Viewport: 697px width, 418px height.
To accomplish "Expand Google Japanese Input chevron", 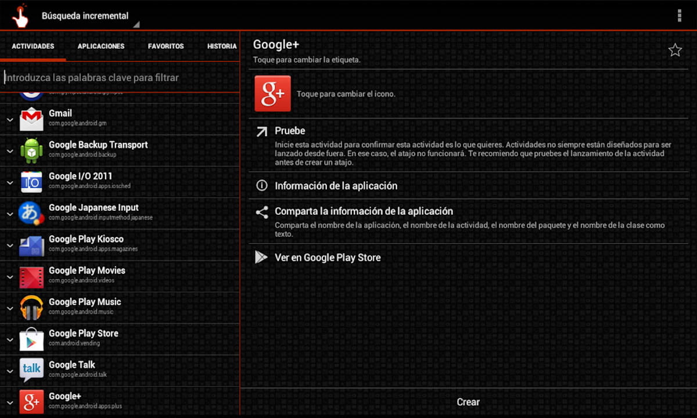I will (9, 214).
